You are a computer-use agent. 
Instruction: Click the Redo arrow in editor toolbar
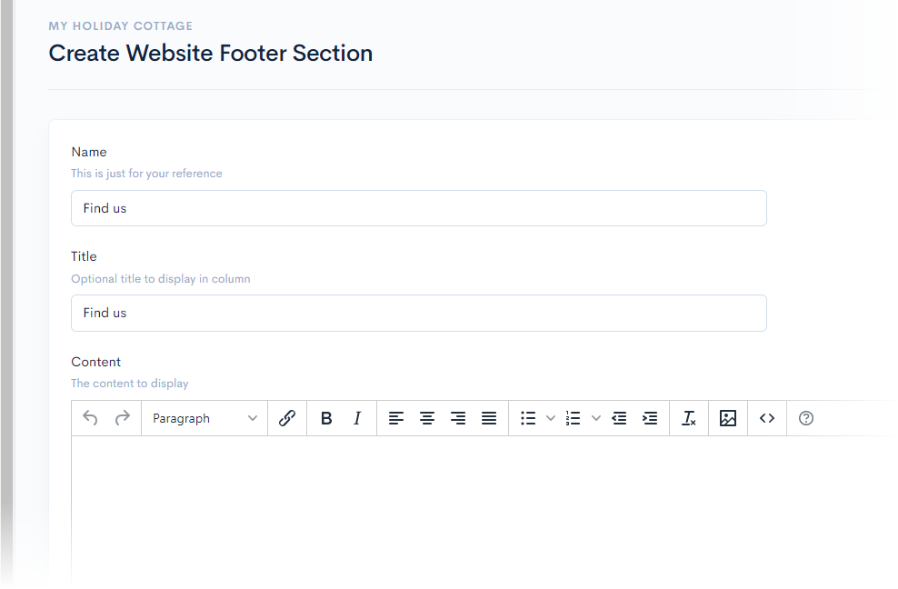(x=122, y=418)
